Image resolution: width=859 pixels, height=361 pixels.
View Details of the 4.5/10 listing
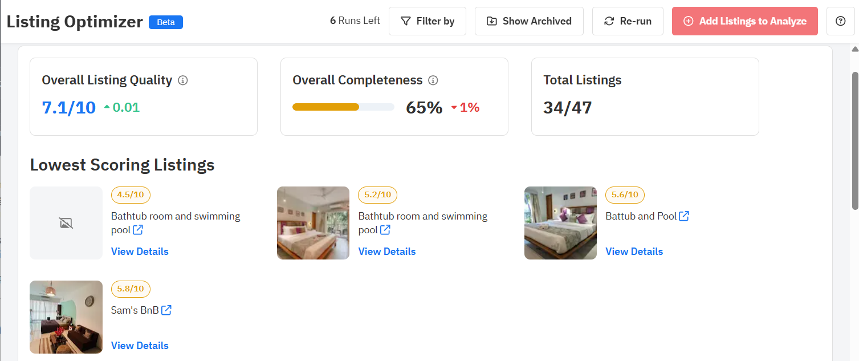pos(140,252)
